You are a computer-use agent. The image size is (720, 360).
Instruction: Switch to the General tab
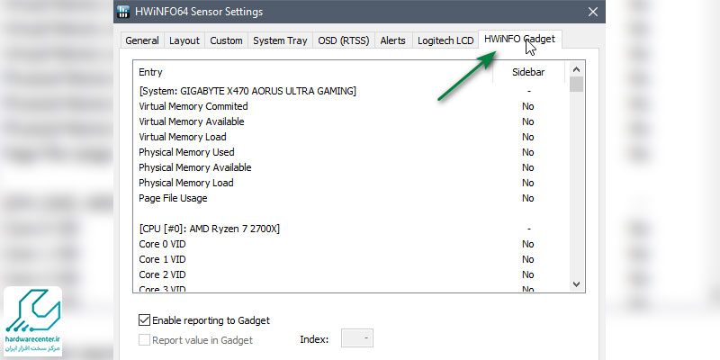(142, 40)
